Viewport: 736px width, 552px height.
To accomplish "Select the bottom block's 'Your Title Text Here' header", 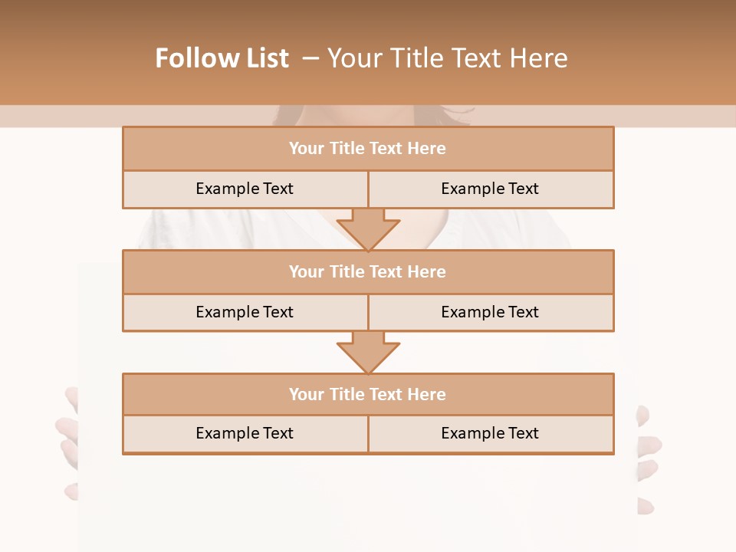I will [367, 394].
